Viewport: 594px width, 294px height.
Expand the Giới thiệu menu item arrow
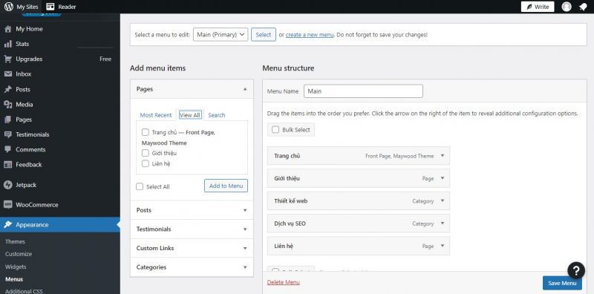pyautogui.click(x=442, y=178)
